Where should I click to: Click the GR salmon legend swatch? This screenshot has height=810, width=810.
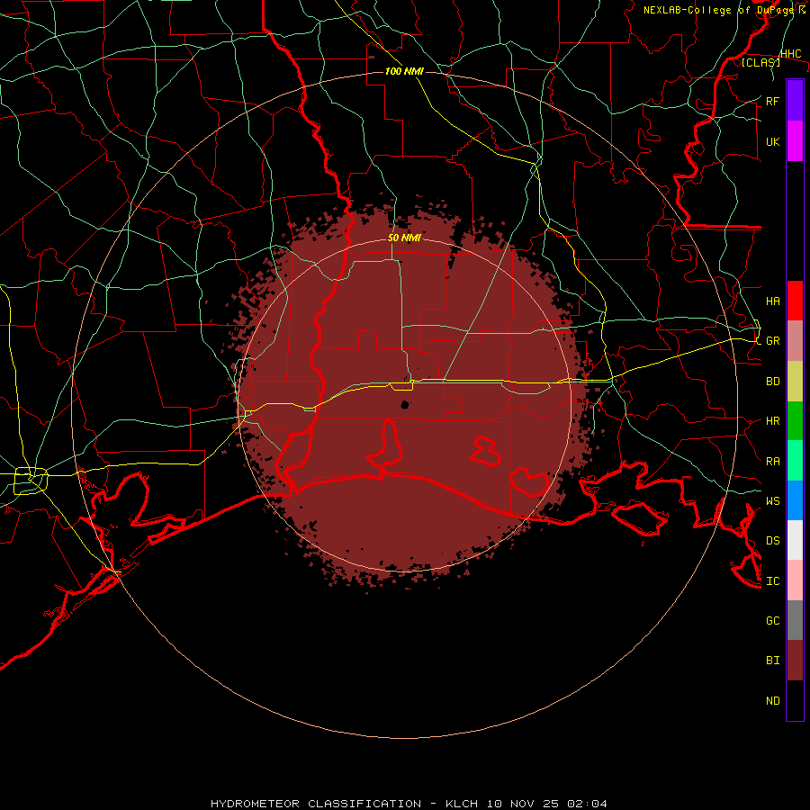coord(795,341)
